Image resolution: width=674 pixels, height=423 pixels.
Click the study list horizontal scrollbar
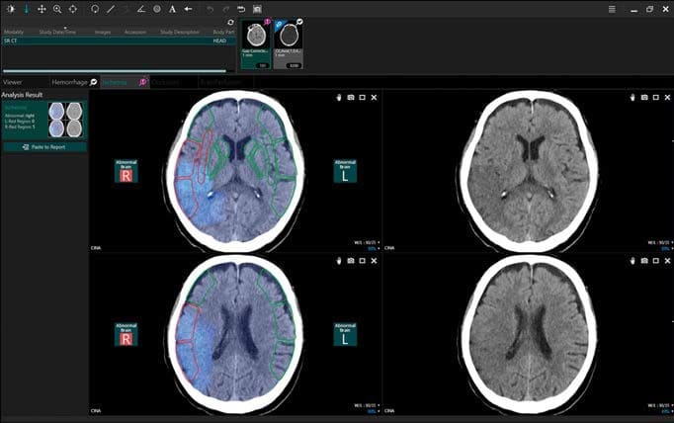pyautogui.click(x=115, y=71)
